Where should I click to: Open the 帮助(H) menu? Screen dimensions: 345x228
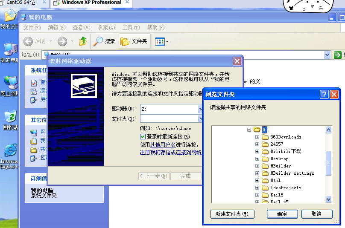click(x=156, y=28)
